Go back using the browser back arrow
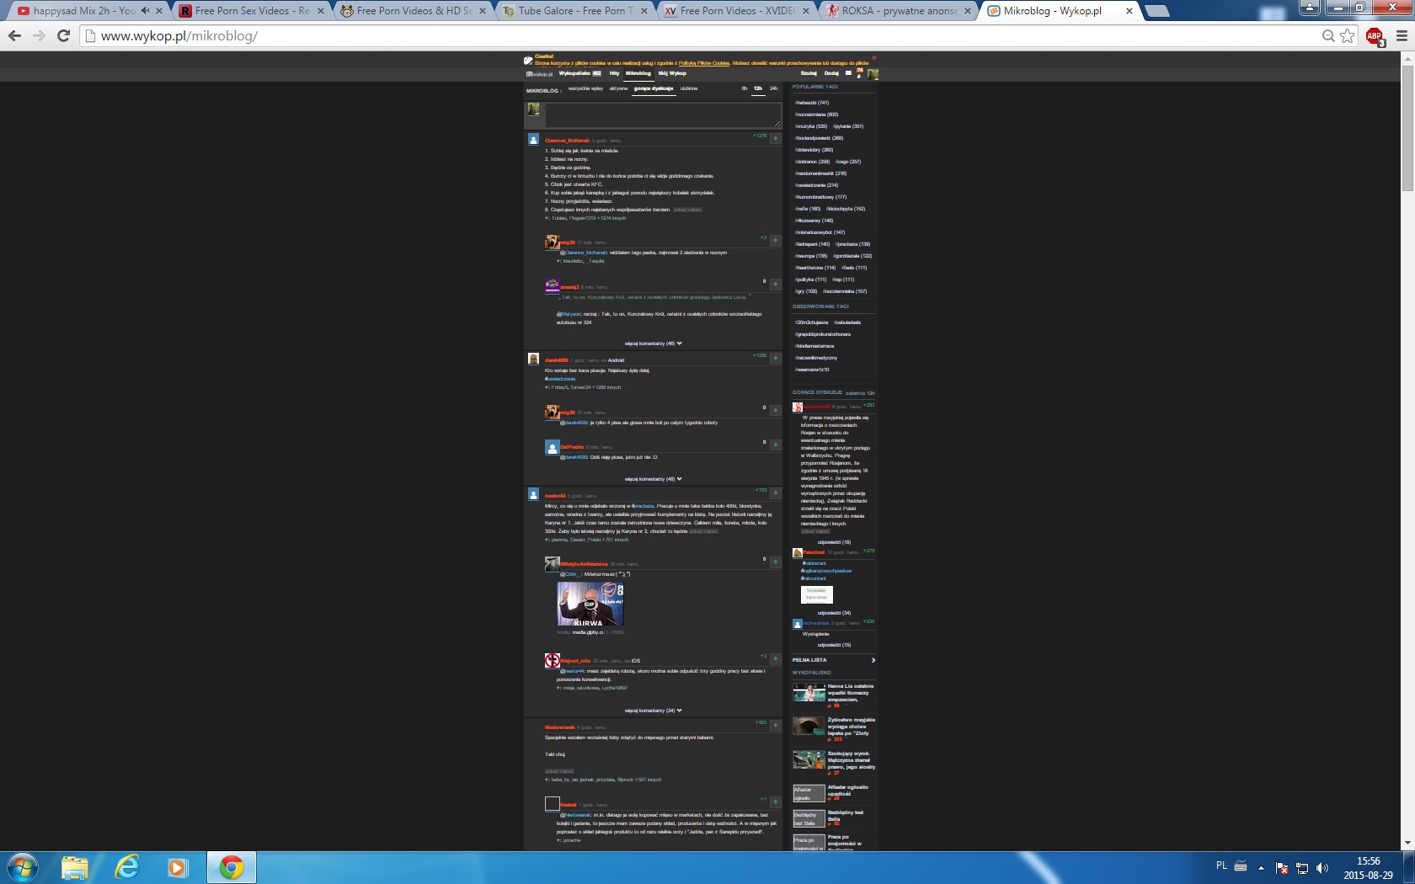 [14, 35]
